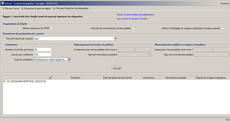This screenshot has width=230, height=121.
Task: Click the Liasses par conteneur field
Action: click(43, 54)
